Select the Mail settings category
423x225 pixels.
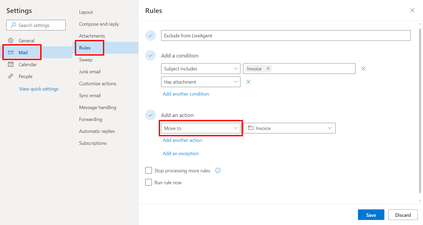tap(36, 52)
